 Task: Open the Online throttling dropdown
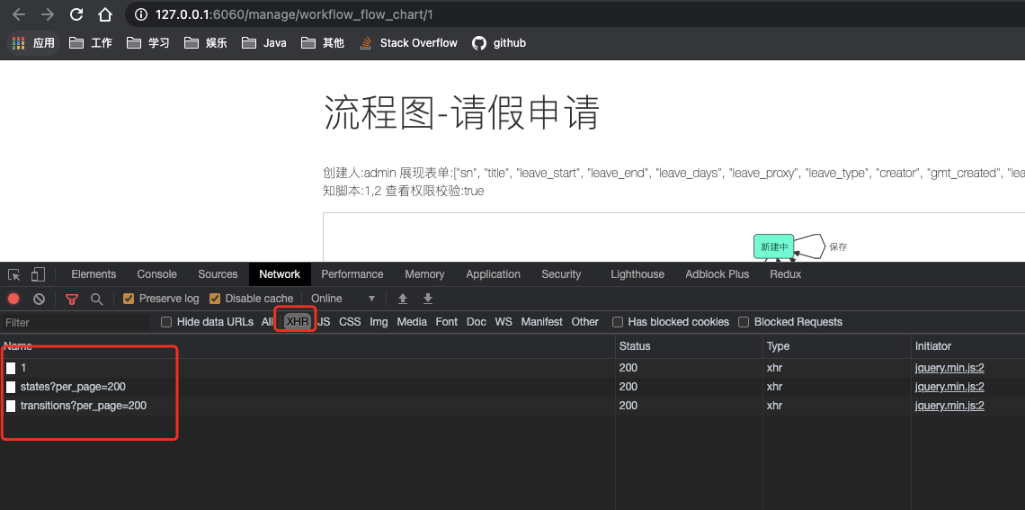click(343, 299)
